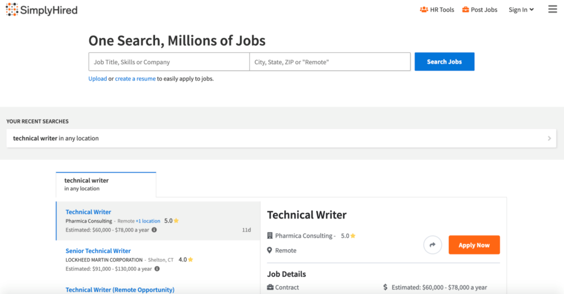Expand the Sign In dropdown

point(521,10)
